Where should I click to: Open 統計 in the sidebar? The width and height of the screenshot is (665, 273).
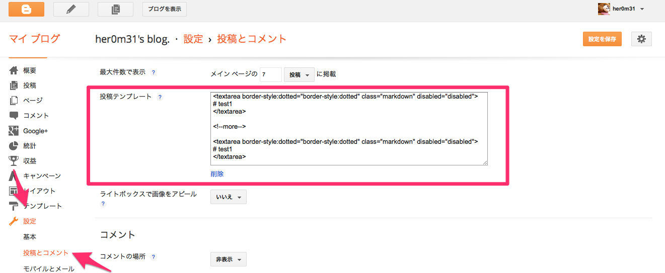[30, 146]
